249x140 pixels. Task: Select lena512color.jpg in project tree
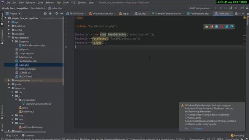click(27, 69)
